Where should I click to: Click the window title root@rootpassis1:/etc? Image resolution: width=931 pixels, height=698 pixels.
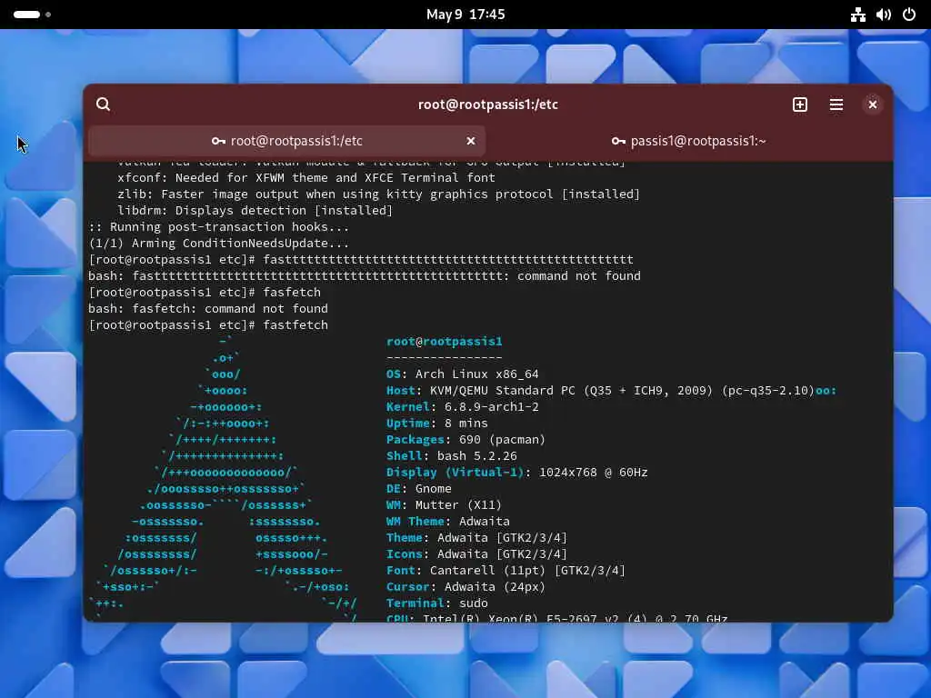[488, 105]
